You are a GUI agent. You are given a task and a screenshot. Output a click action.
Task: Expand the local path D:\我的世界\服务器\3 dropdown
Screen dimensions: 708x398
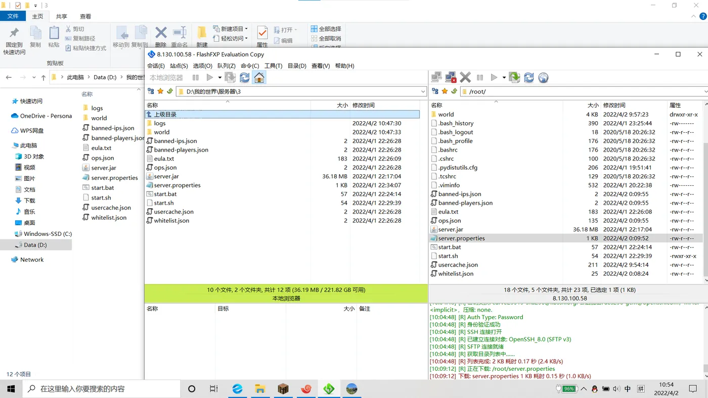[423, 91]
